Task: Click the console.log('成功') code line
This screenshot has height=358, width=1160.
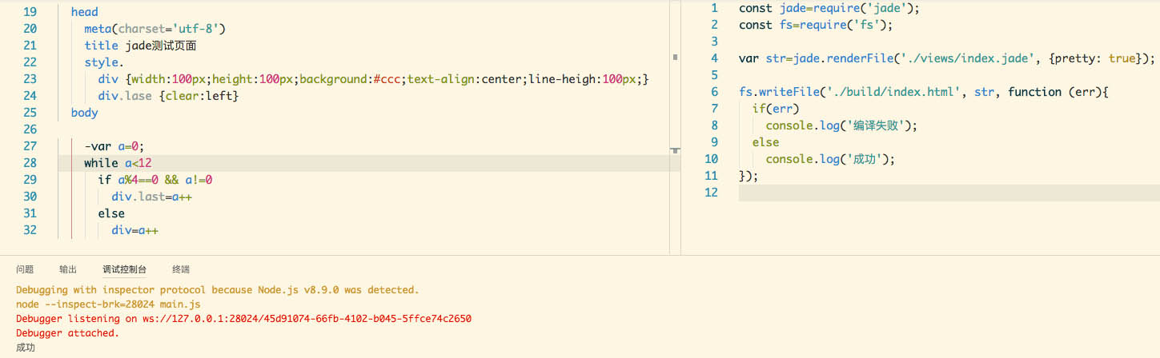Action: pyautogui.click(x=829, y=159)
